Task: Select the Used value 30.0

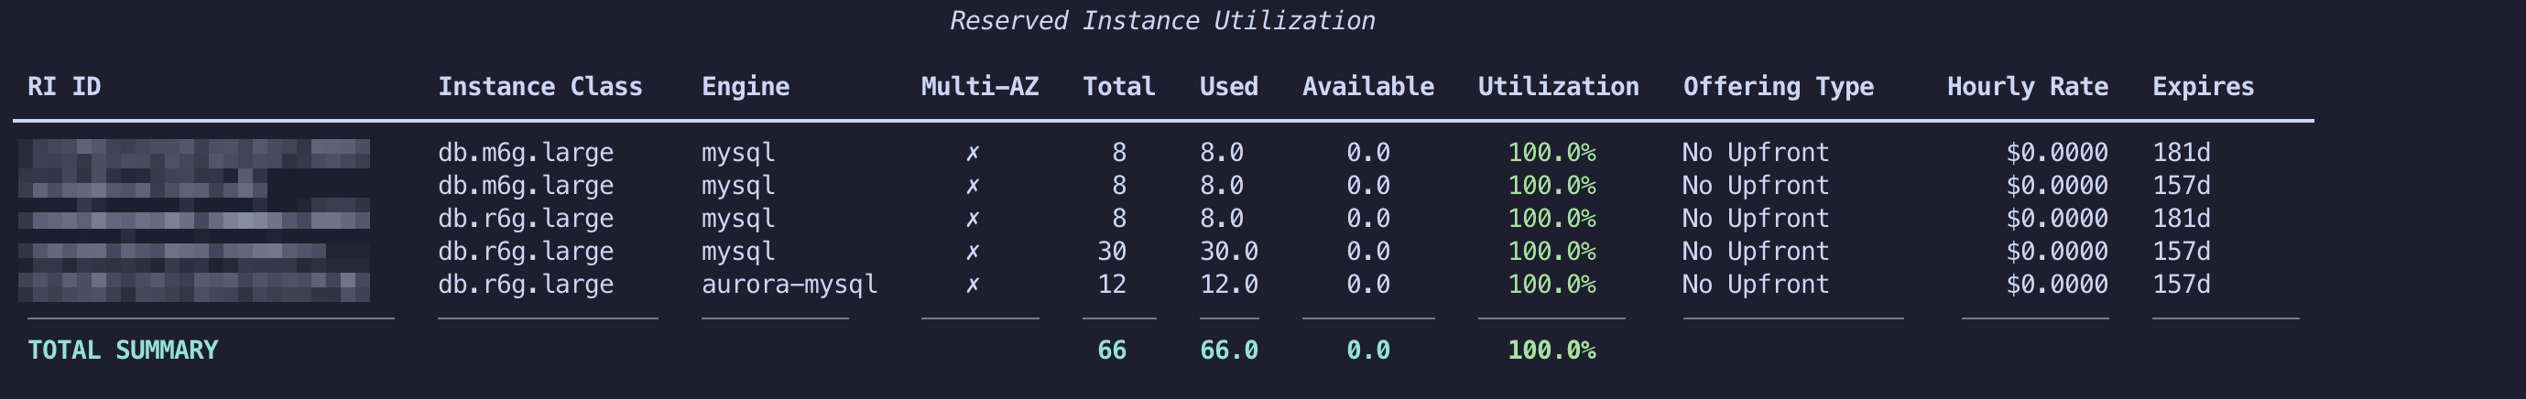Action: coord(1229,251)
